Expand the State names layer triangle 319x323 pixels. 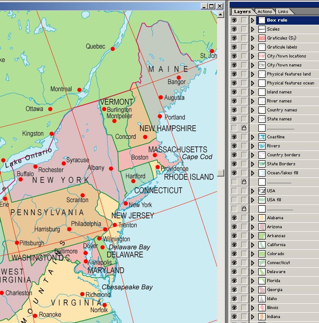click(x=253, y=119)
